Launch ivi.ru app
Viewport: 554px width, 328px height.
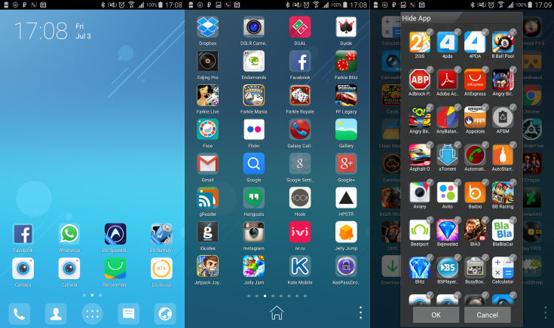[300, 232]
